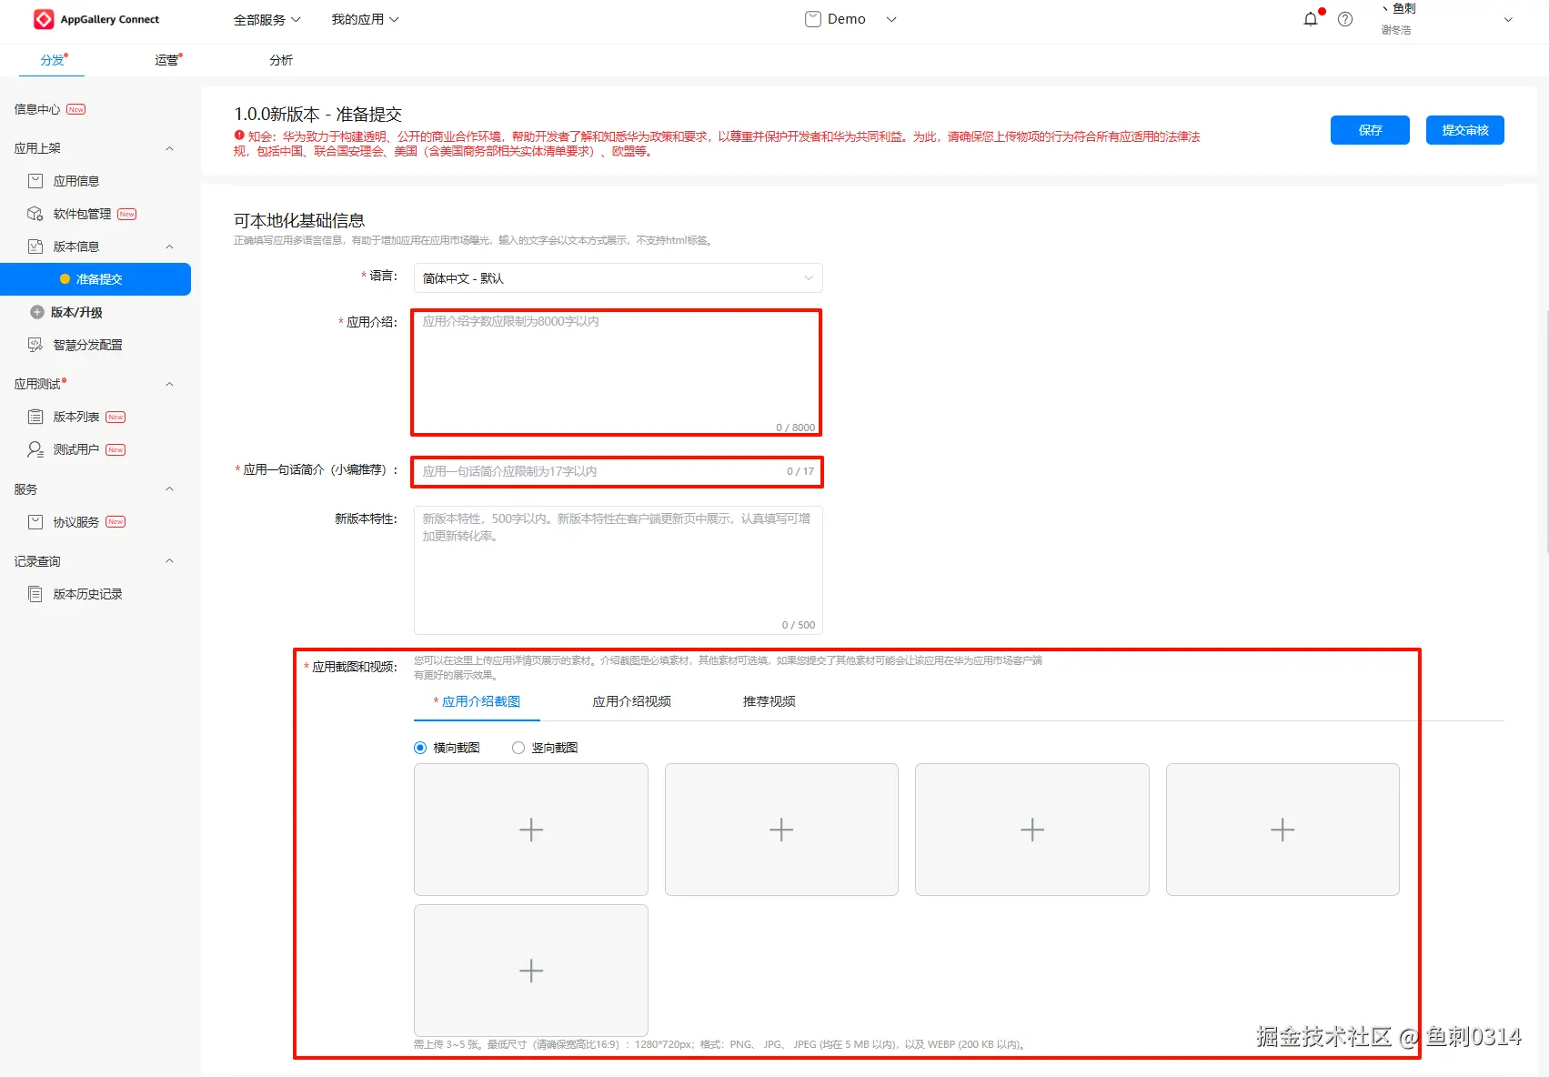Switch to the 运营 tab
The height and width of the screenshot is (1077, 1549).
[x=166, y=60]
